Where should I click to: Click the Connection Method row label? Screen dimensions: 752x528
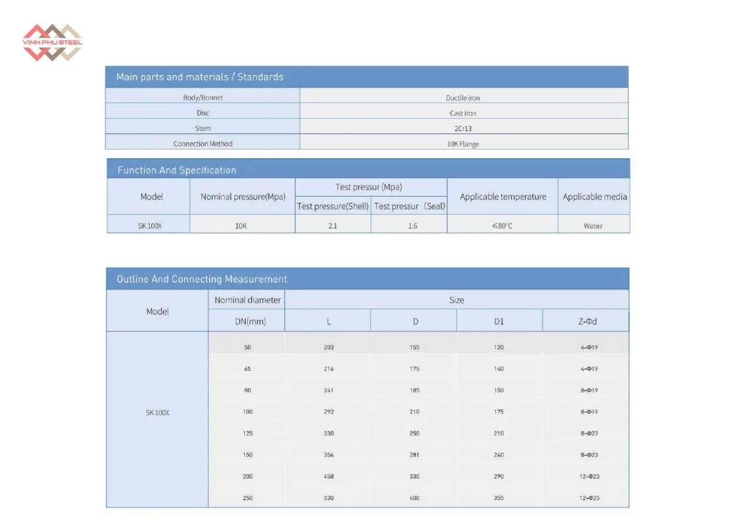point(203,144)
